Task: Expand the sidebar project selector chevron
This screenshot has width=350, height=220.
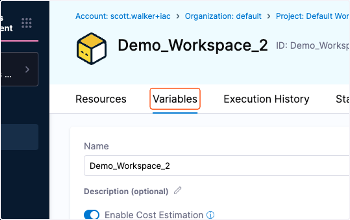Action: pos(27,69)
